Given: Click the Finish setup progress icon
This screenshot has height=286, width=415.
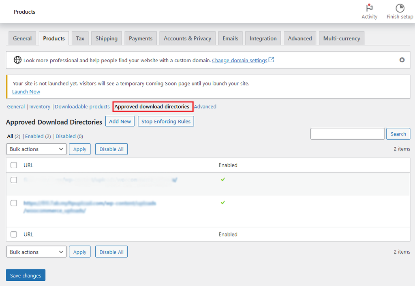Looking at the screenshot, I should (x=400, y=8).
